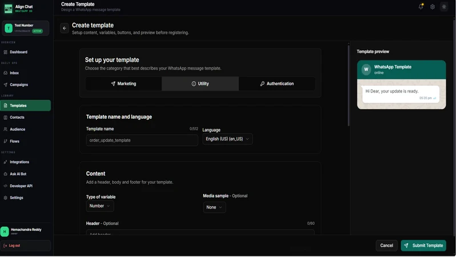Click the Developer API code icon
The height and width of the screenshot is (257, 457).
point(6,186)
